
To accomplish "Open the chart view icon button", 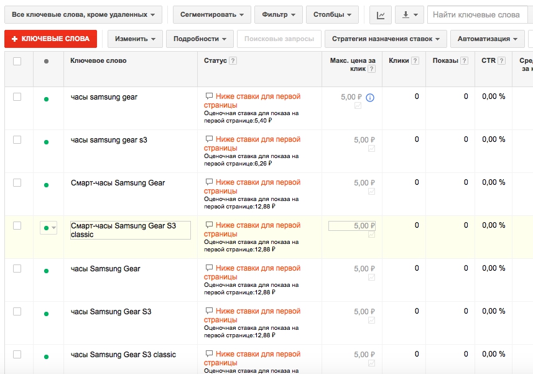I will click(x=381, y=14).
